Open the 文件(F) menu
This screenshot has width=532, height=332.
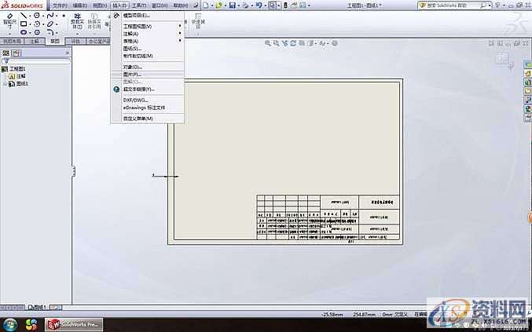pos(60,5)
